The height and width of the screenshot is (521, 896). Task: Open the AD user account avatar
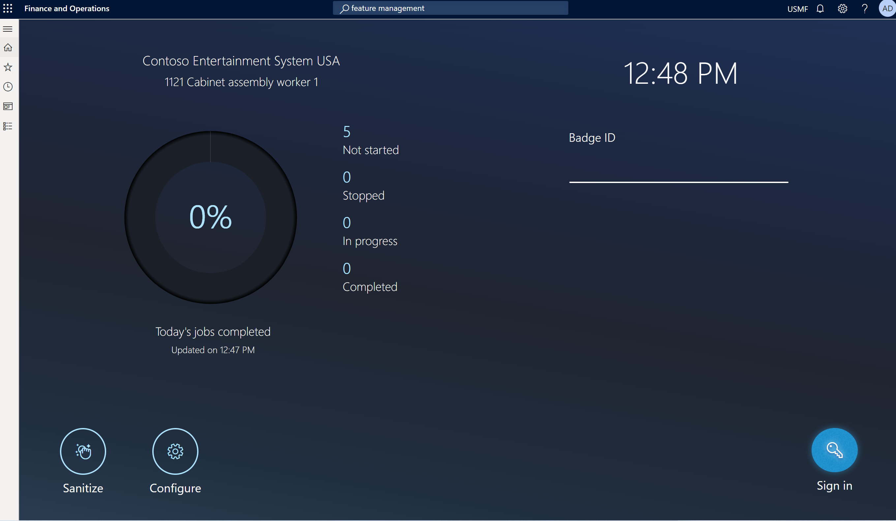[887, 9]
